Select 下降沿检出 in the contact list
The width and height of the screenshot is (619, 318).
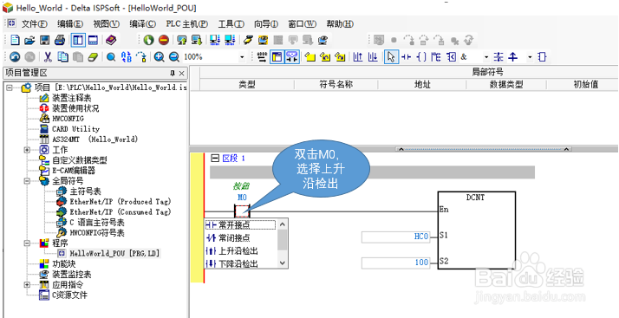coord(240,263)
